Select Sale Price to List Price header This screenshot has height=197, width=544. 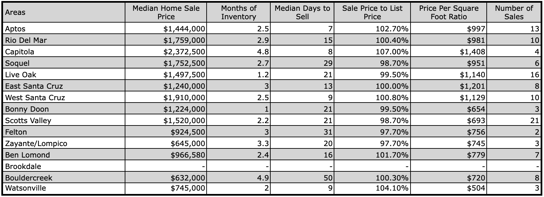[x=372, y=12]
